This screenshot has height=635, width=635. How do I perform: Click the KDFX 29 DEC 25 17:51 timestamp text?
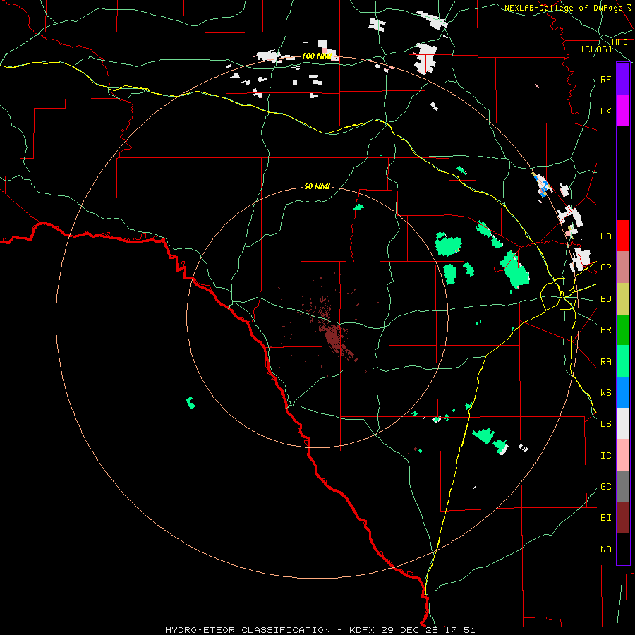[412, 630]
